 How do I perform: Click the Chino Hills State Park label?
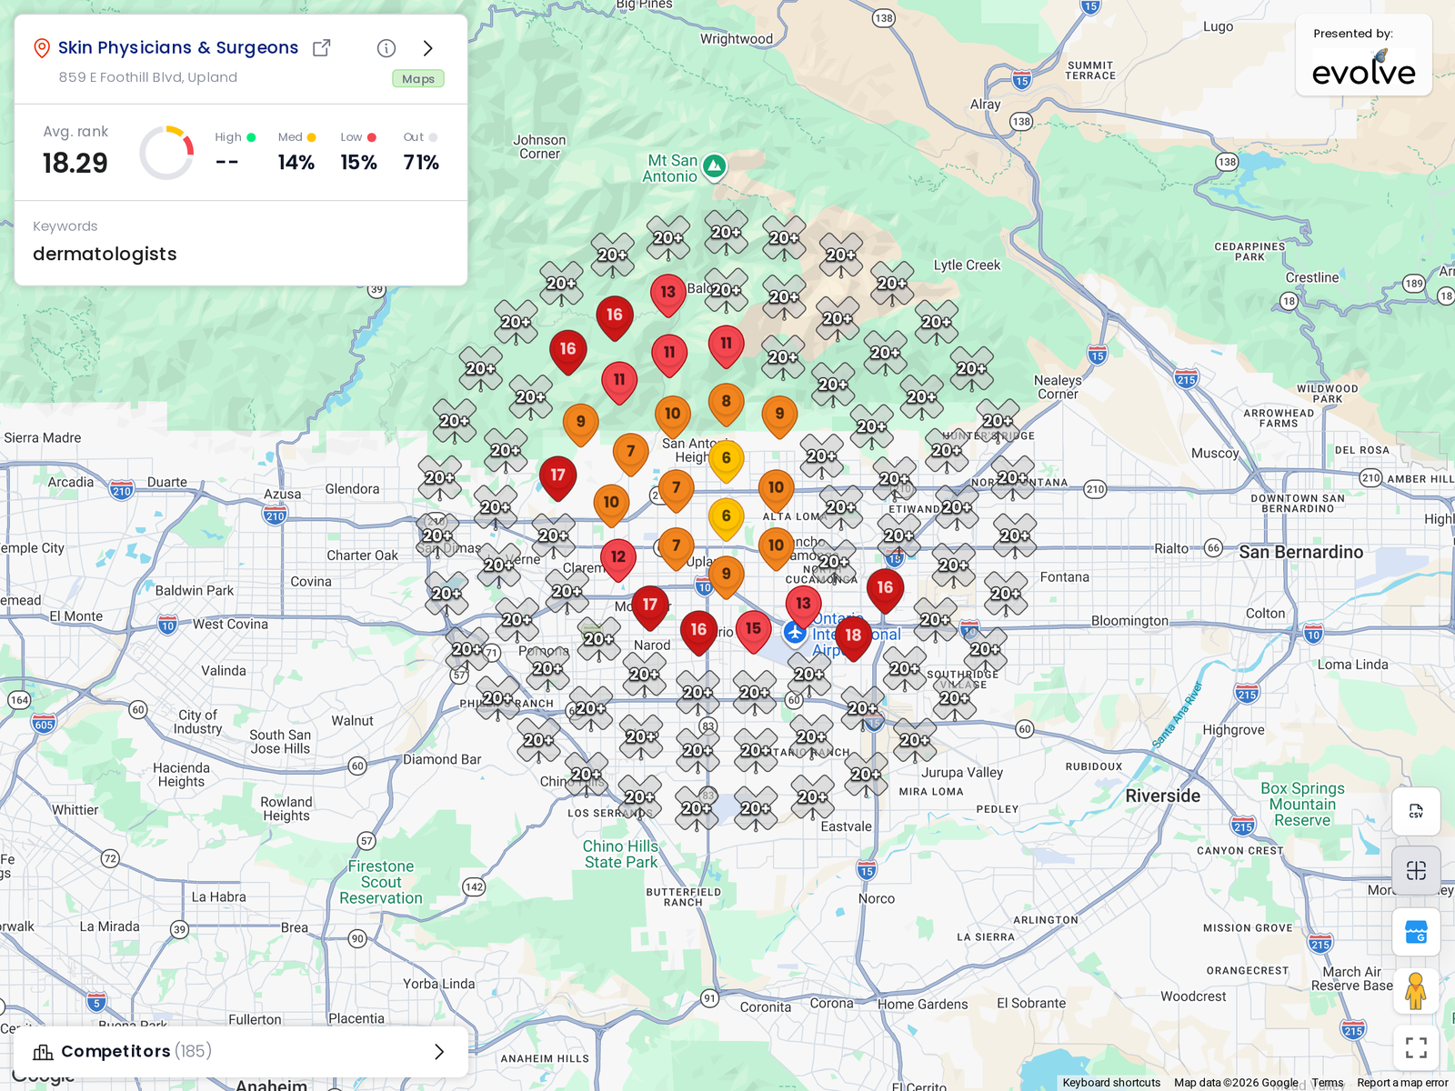[620, 854]
